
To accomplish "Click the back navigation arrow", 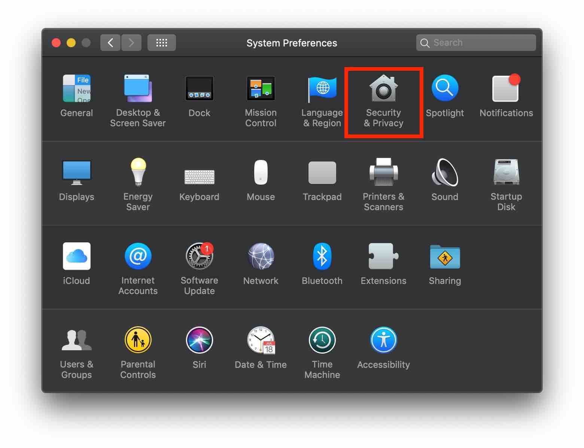I will pos(110,43).
